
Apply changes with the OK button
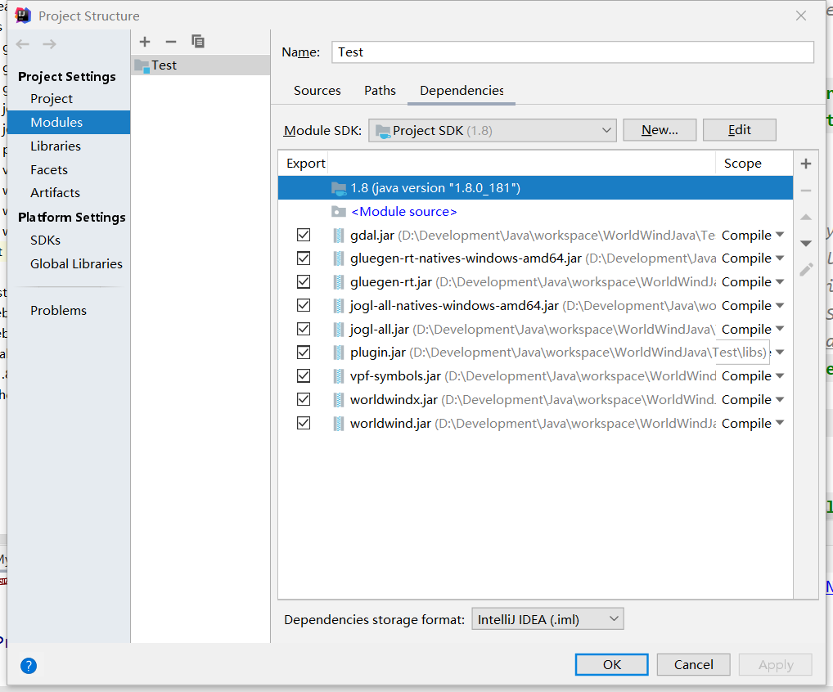tap(611, 664)
